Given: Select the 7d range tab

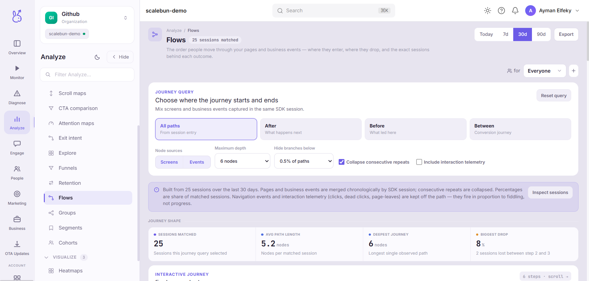Looking at the screenshot, I should [506, 34].
